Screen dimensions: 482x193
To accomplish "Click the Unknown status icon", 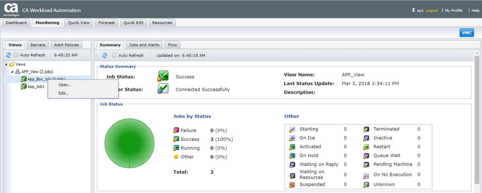I will (366, 185).
